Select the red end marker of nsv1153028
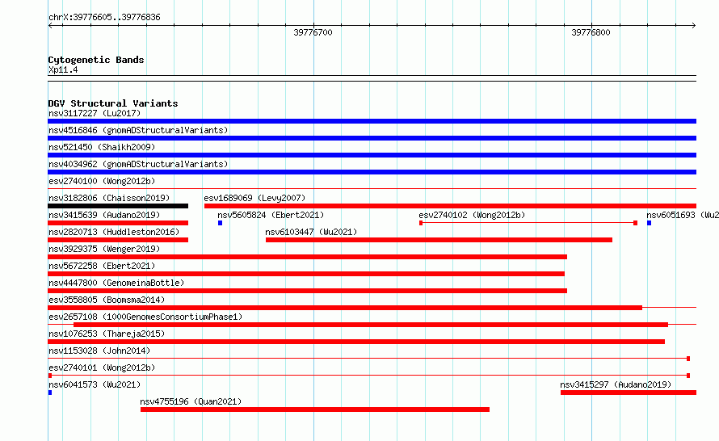This screenshot has height=441, width=719. pyautogui.click(x=688, y=359)
